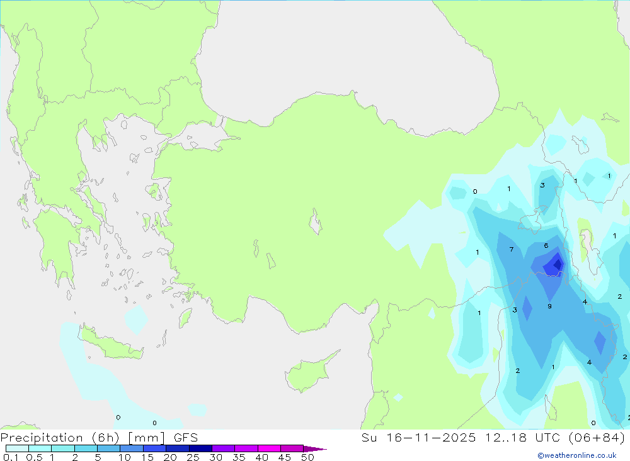
Task: Click the '0.5' legend label
Action: point(34,457)
